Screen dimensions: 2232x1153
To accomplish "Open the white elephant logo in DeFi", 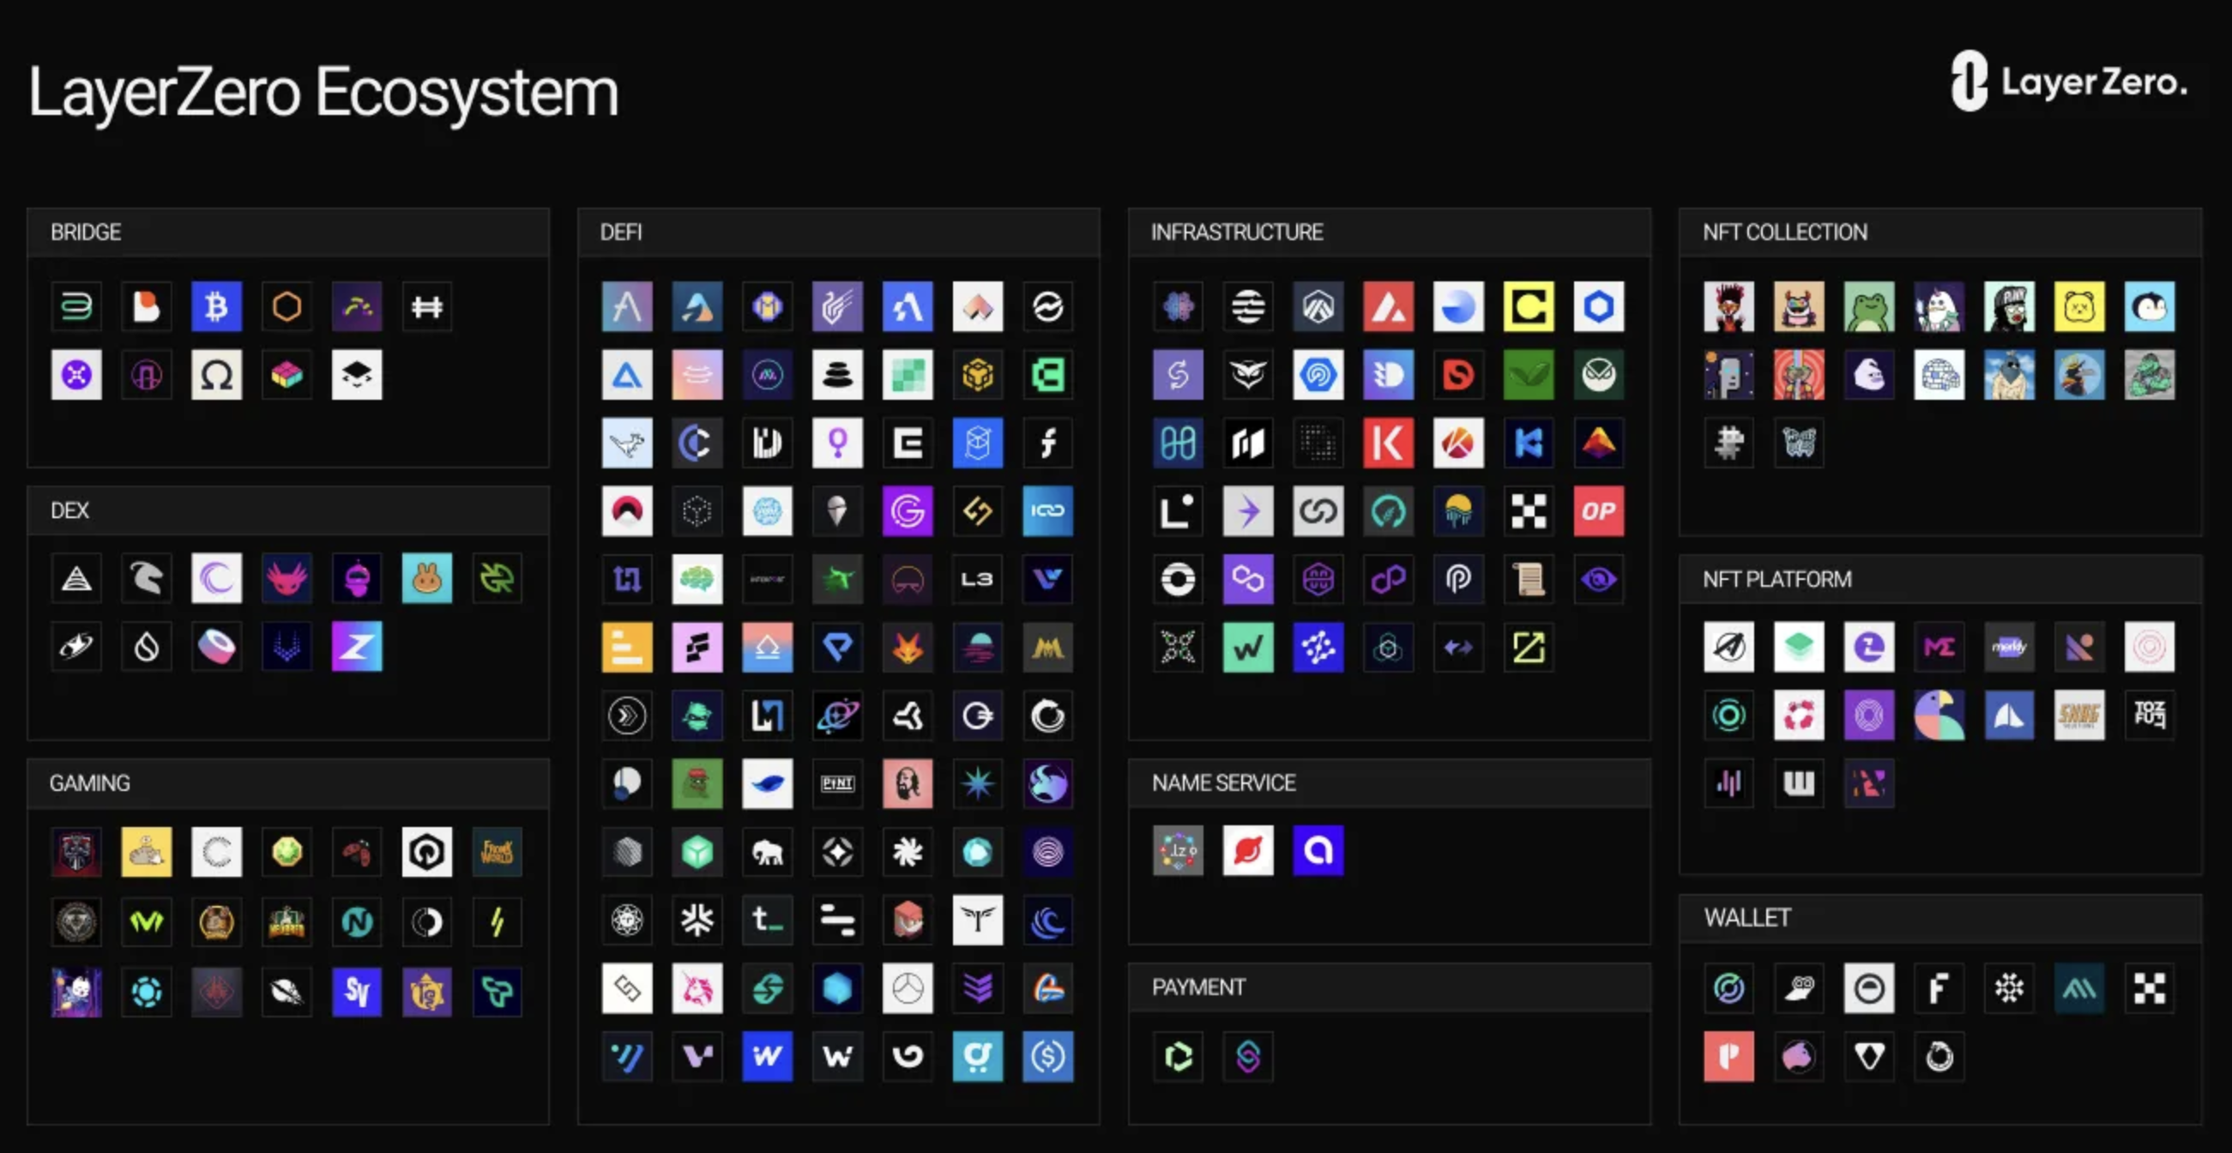I will tap(767, 853).
